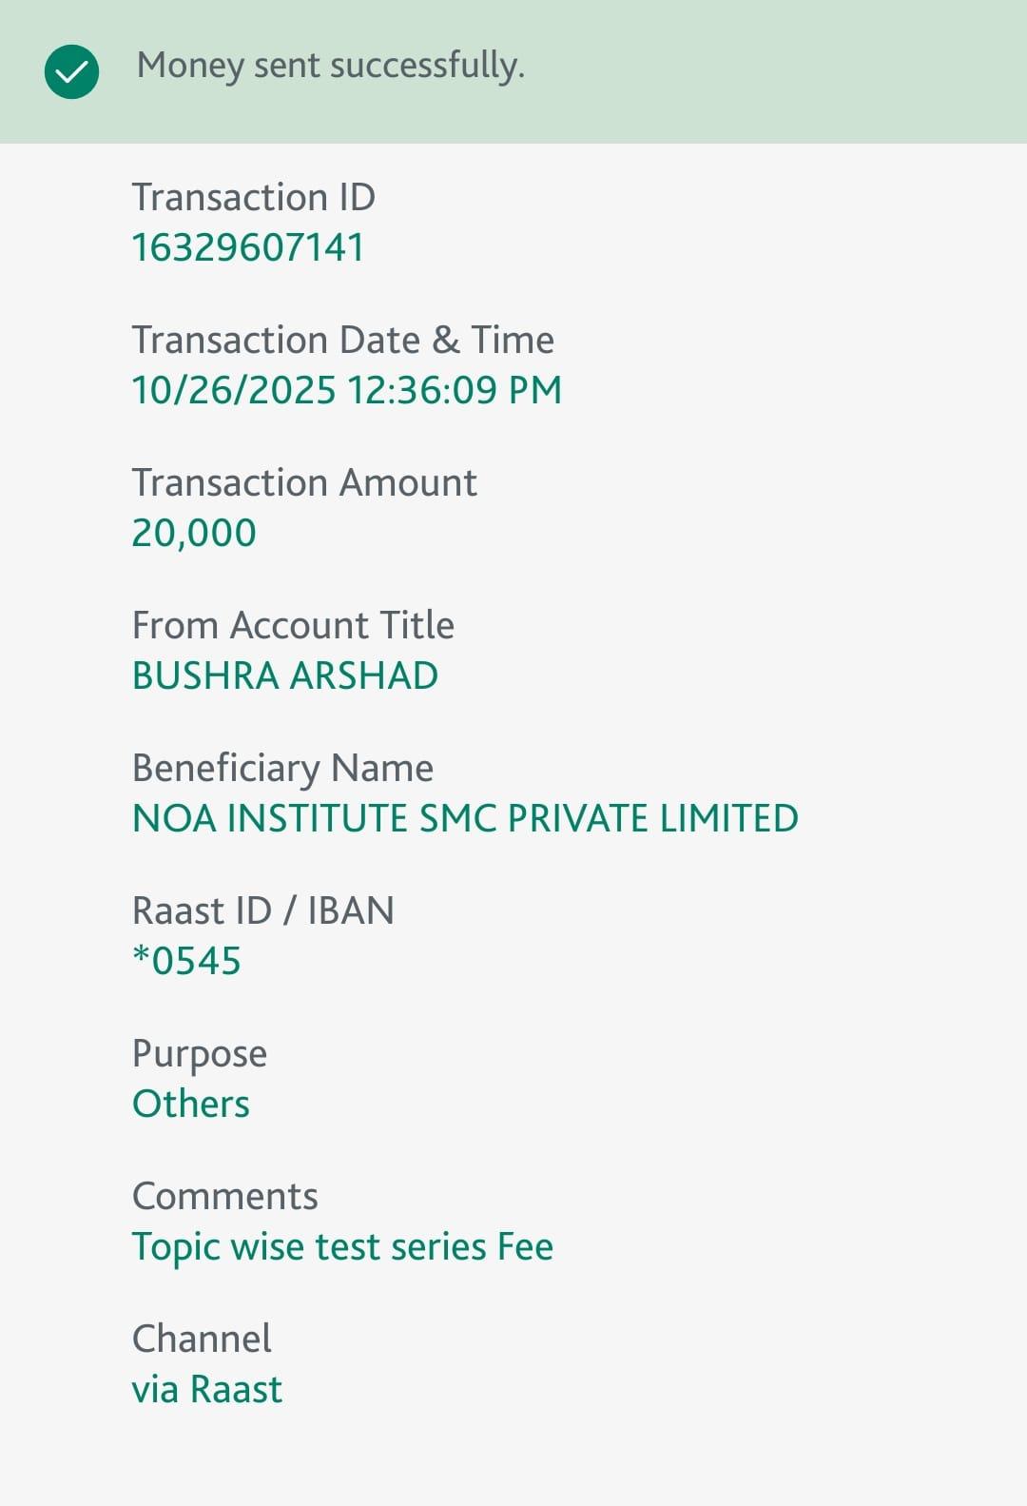Select the 'via Raast' channel value
The width and height of the screenshot is (1027, 1506).
[206, 1389]
